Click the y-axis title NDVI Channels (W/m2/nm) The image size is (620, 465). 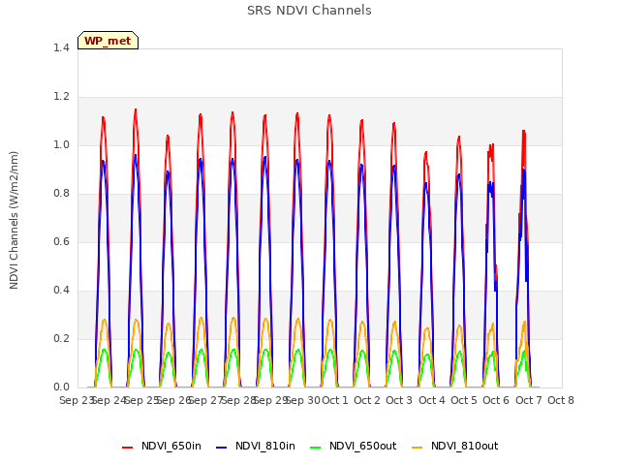(x=14, y=220)
